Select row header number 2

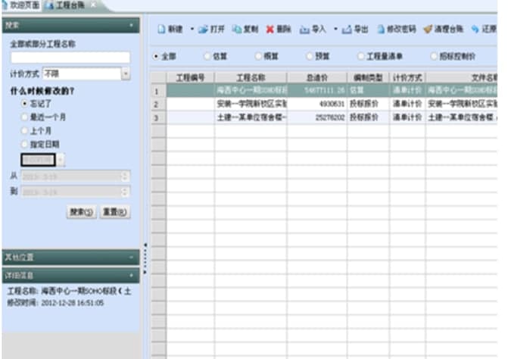point(159,104)
